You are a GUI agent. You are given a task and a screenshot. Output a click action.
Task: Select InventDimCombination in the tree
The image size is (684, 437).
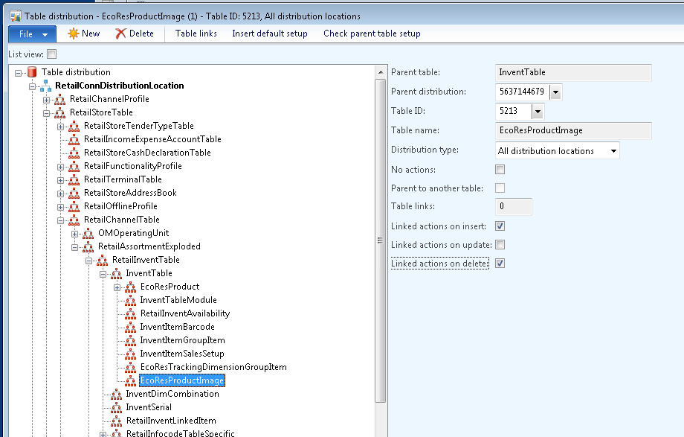pyautogui.click(x=172, y=394)
